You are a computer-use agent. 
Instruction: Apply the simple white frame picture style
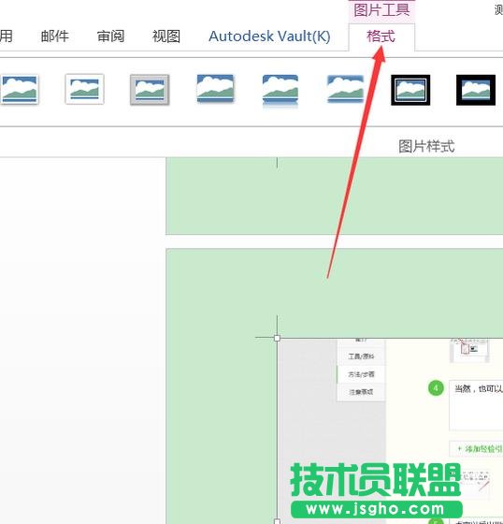click(x=20, y=89)
